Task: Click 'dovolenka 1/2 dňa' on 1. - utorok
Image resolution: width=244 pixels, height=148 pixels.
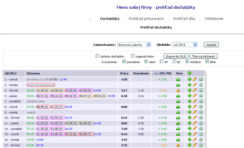Action: [38, 79]
